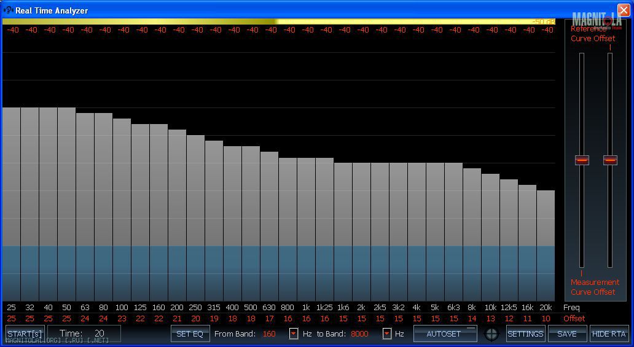The height and width of the screenshot is (347, 634).
Task: Click the yellow level meter bar at top
Action: 278,21
